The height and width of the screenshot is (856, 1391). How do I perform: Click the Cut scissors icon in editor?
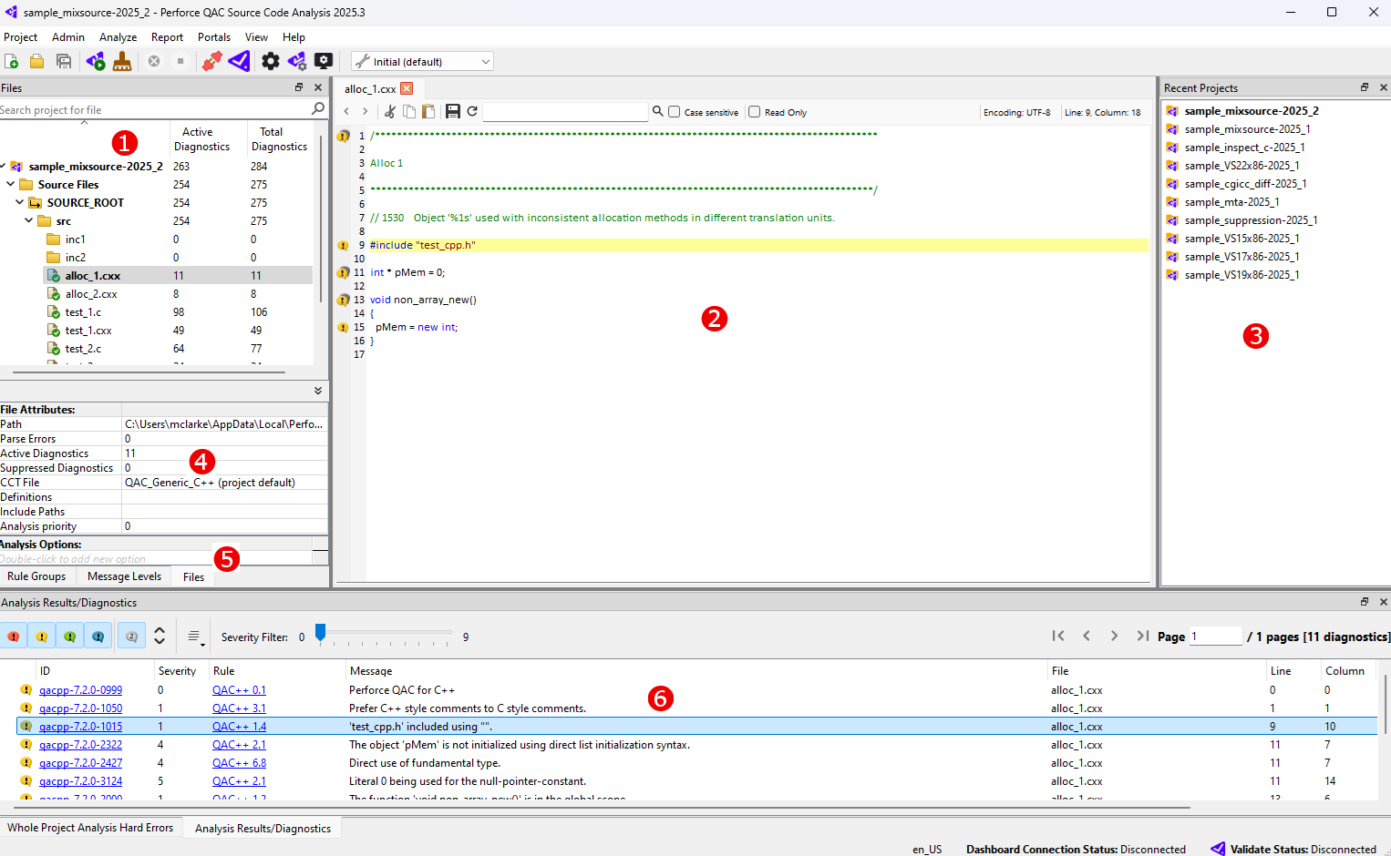pos(390,111)
